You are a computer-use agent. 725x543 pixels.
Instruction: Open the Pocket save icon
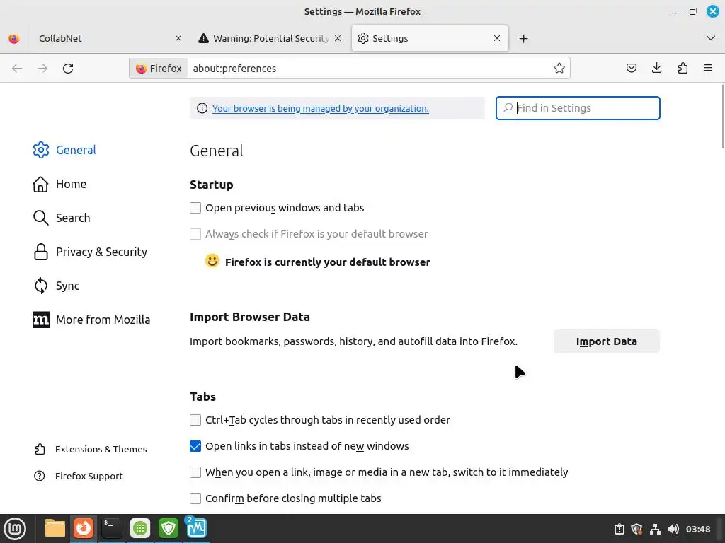632,69
